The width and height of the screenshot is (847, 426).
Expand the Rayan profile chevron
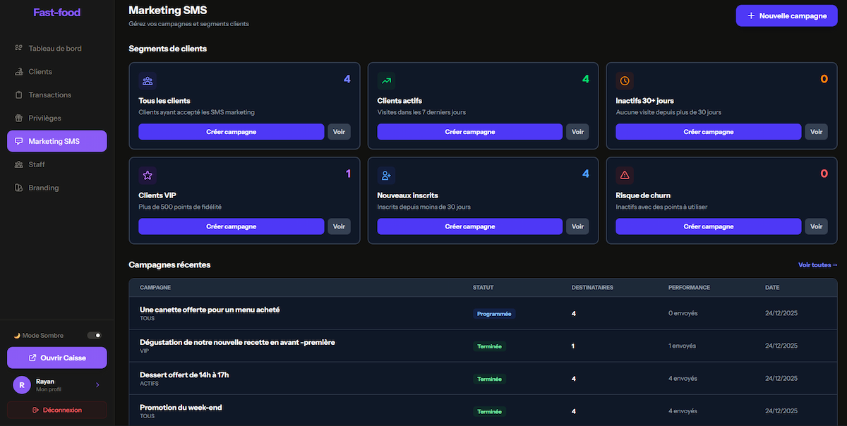[97, 384]
